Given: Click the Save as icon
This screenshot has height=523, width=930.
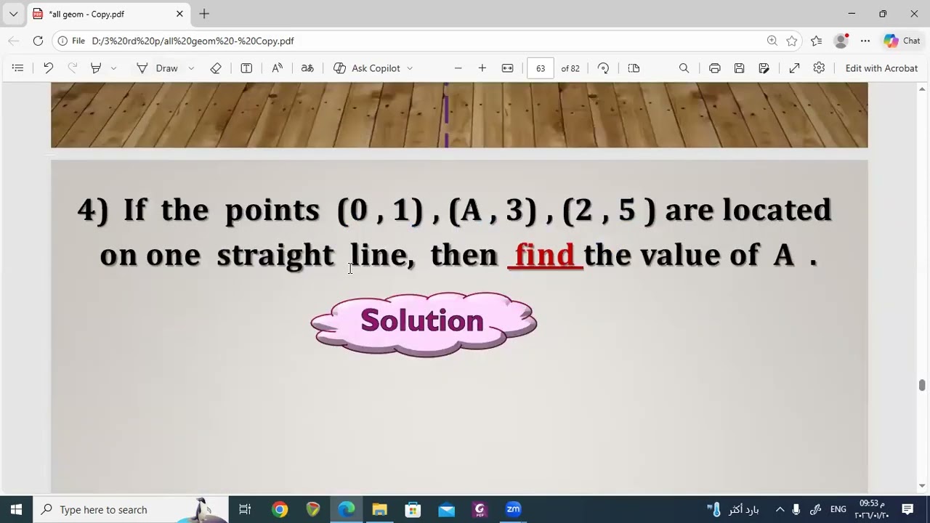Looking at the screenshot, I should 764,68.
